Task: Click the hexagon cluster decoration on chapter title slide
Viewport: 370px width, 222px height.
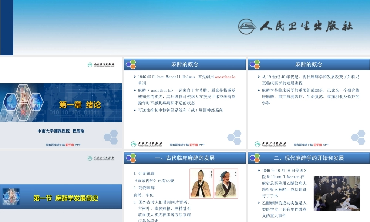Action: [x=111, y=137]
